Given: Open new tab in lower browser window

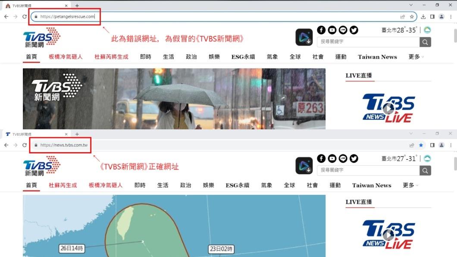Looking at the screenshot, I should tap(77, 134).
